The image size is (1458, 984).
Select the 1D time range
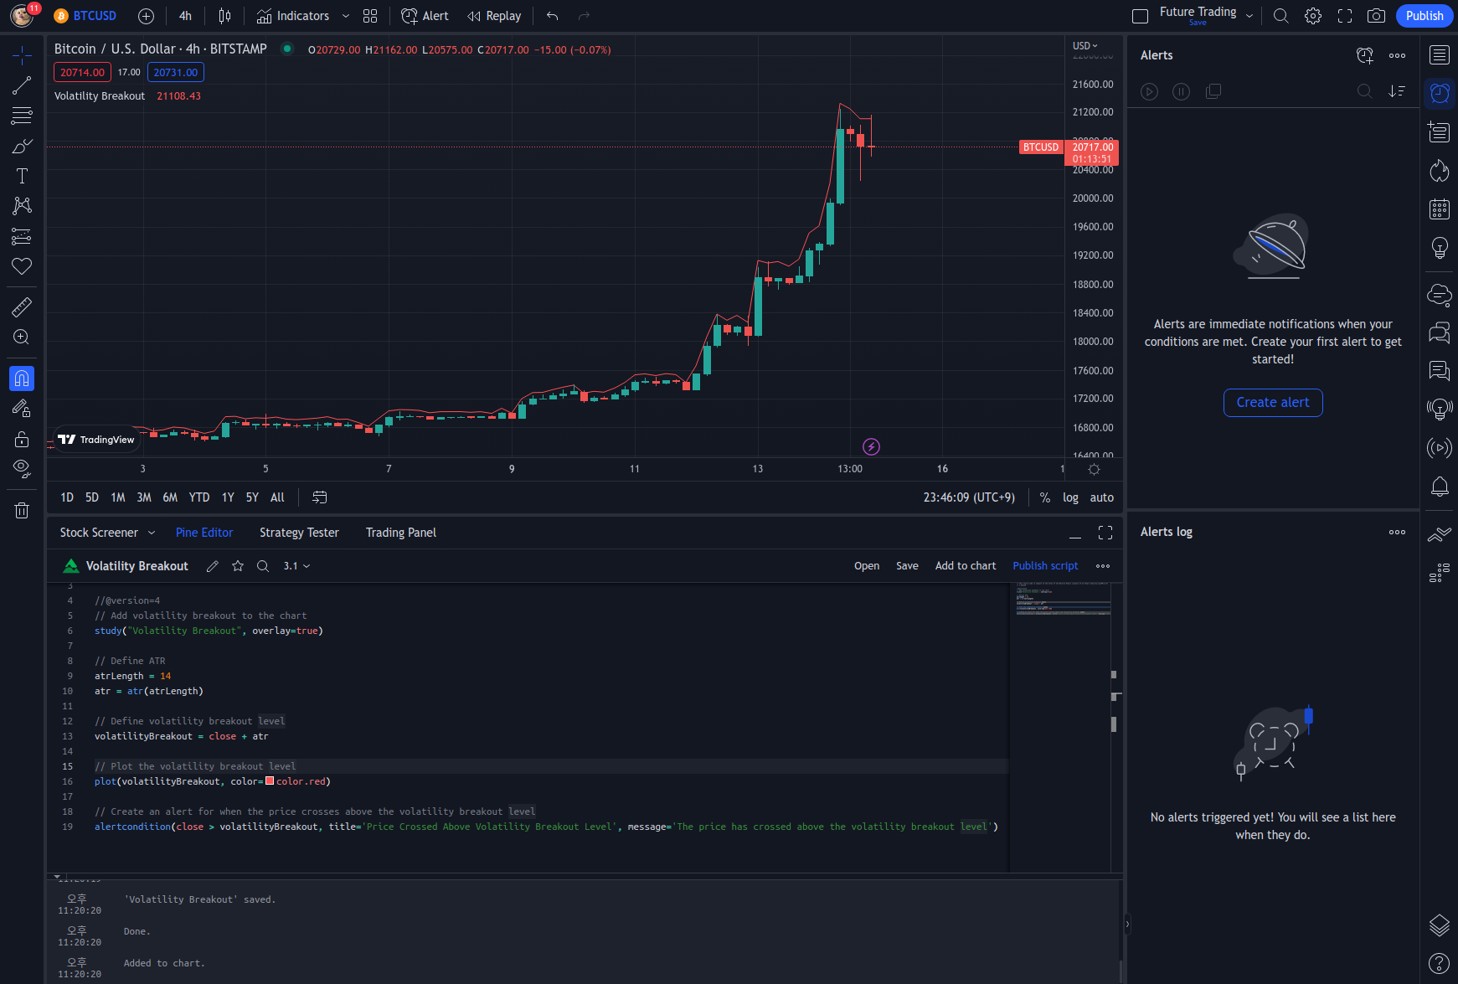click(x=67, y=497)
